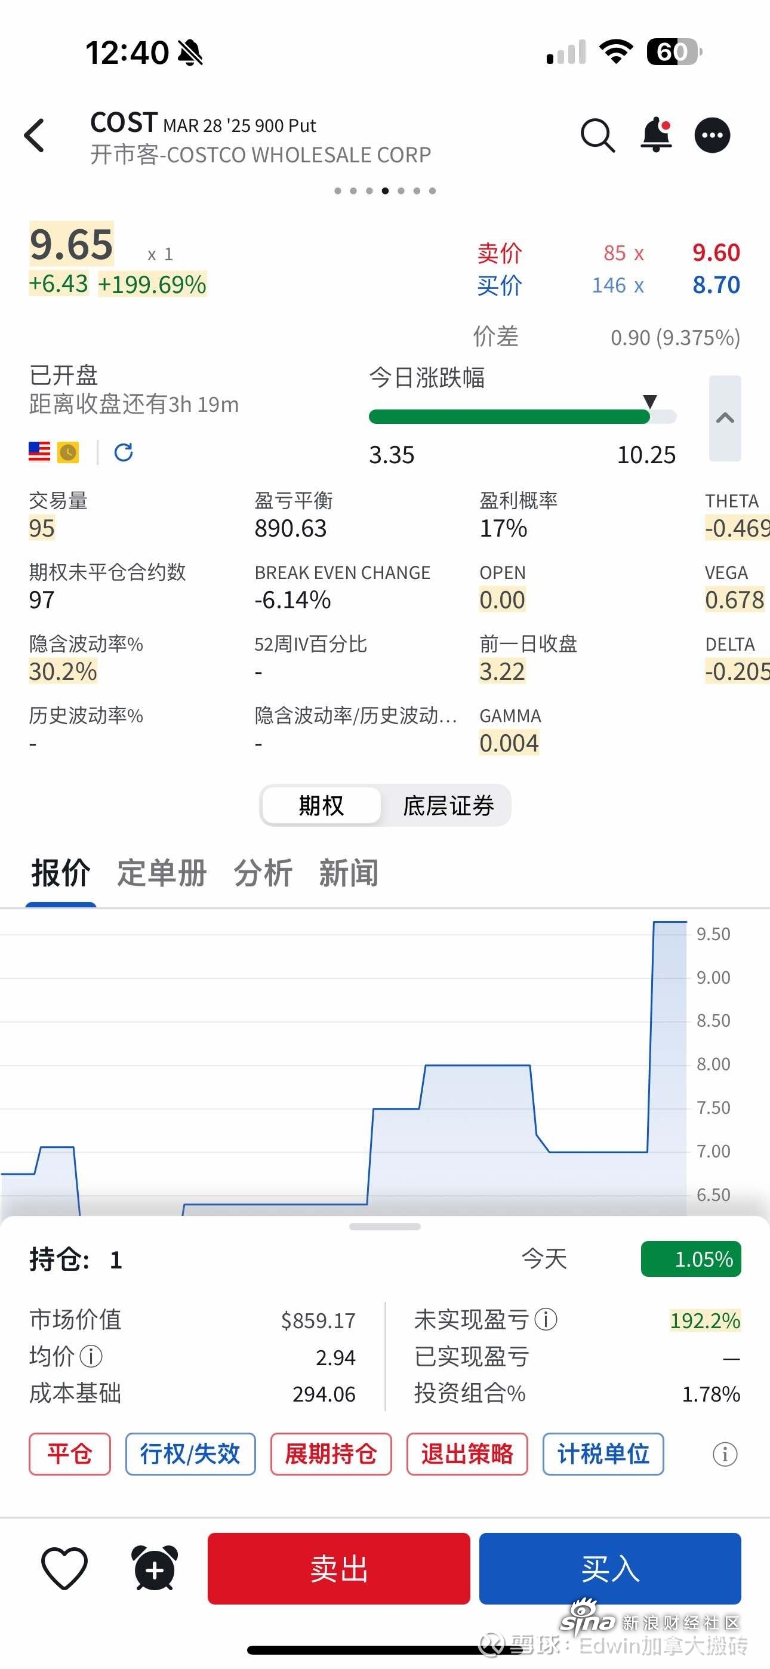Screen dimensions: 770x1669
Task: Tap the yellow clock delayed-data icon
Action: point(68,452)
